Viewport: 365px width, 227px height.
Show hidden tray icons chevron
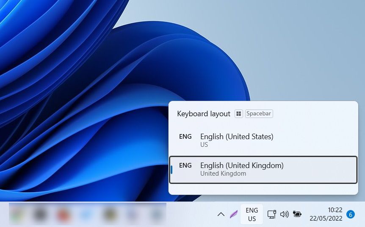point(221,214)
